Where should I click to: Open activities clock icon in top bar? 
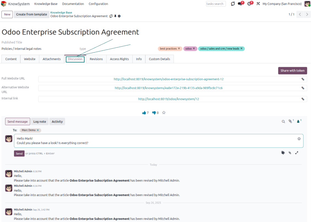(x=249, y=4)
